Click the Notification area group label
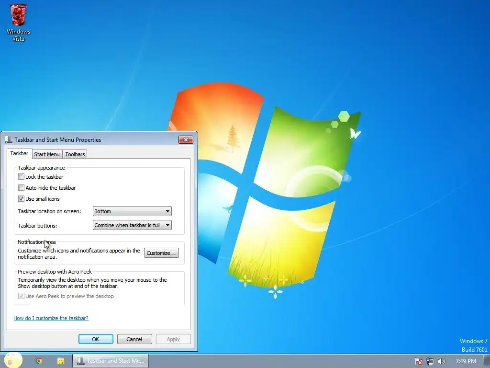 point(36,242)
